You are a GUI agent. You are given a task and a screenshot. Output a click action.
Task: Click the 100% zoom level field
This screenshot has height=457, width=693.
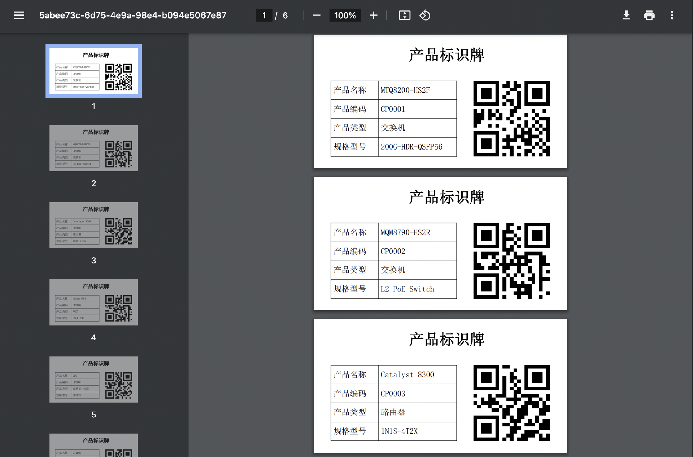(345, 15)
